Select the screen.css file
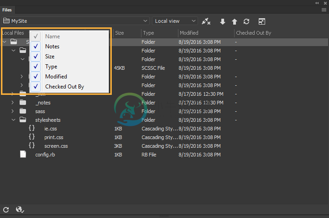 click(56, 146)
